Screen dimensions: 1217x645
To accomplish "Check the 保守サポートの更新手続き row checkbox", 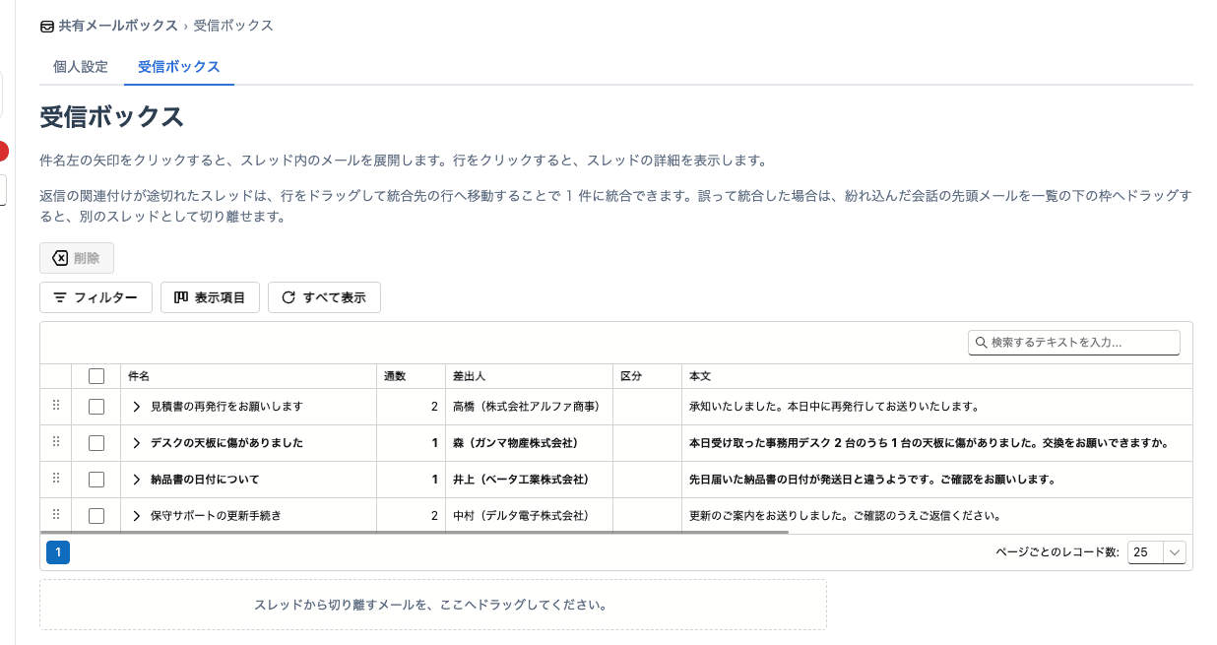I will [x=96, y=516].
